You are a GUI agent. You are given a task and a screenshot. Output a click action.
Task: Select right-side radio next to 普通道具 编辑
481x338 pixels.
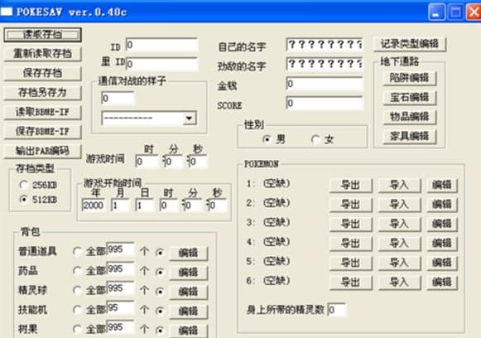coord(160,253)
